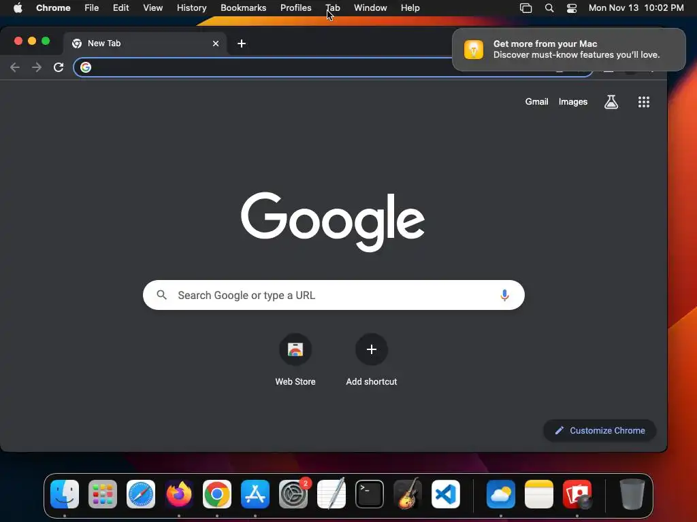
Task: Open Finder from the Dock
Action: [x=65, y=494]
